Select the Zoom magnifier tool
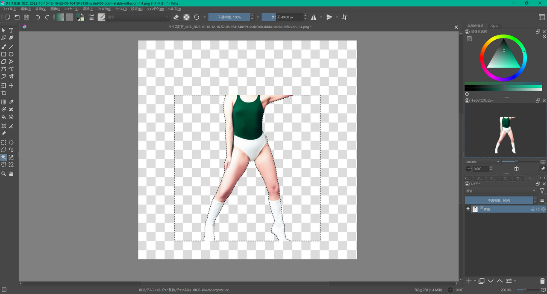Screen dimensions: 547x294 tap(4, 174)
